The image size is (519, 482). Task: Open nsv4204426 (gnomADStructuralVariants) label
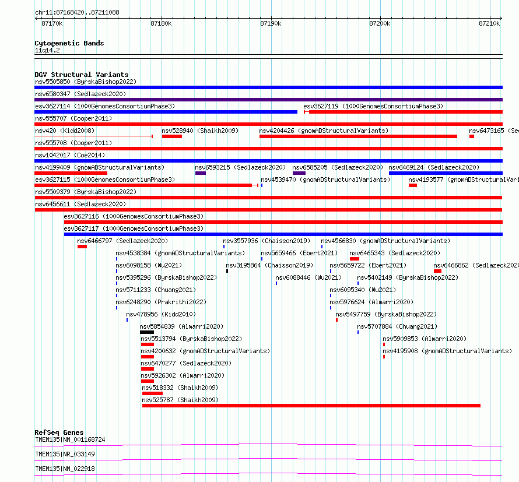pos(324,131)
